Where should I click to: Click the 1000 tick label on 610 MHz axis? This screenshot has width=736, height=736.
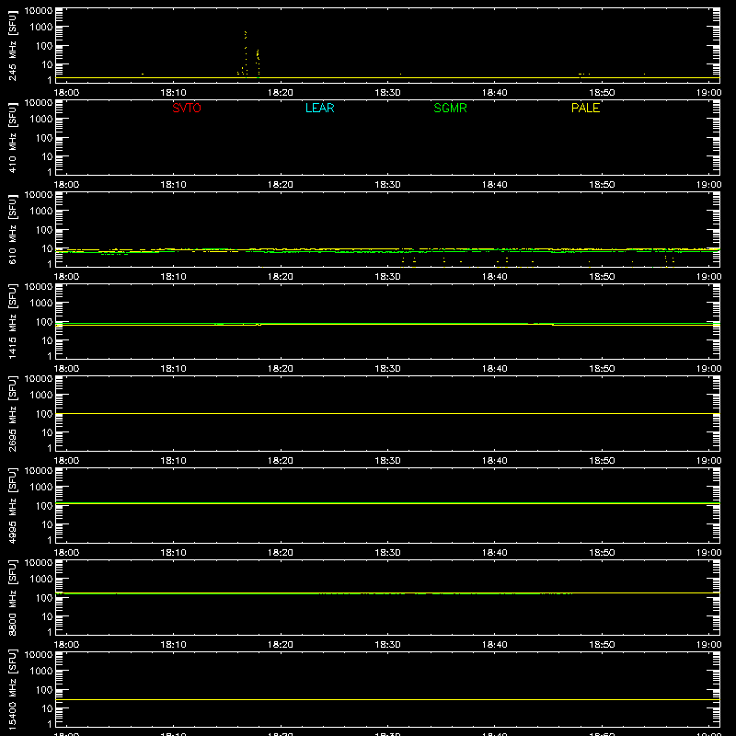41,212
